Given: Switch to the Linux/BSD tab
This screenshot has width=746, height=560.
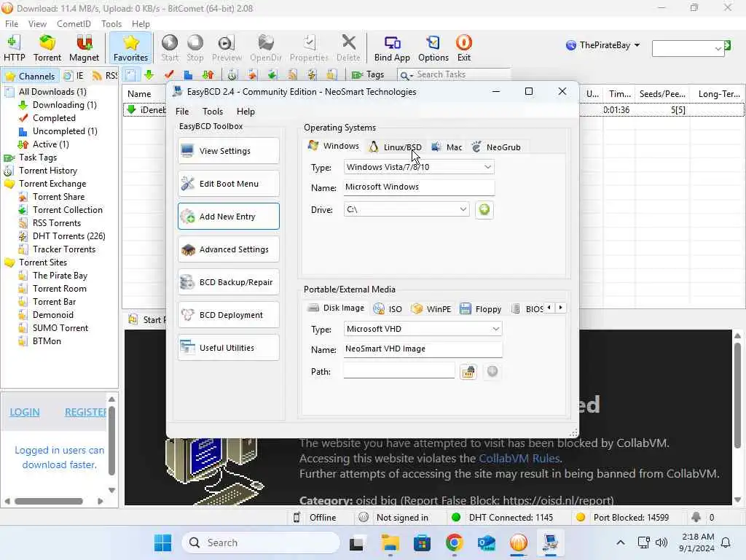Looking at the screenshot, I should coord(396,147).
